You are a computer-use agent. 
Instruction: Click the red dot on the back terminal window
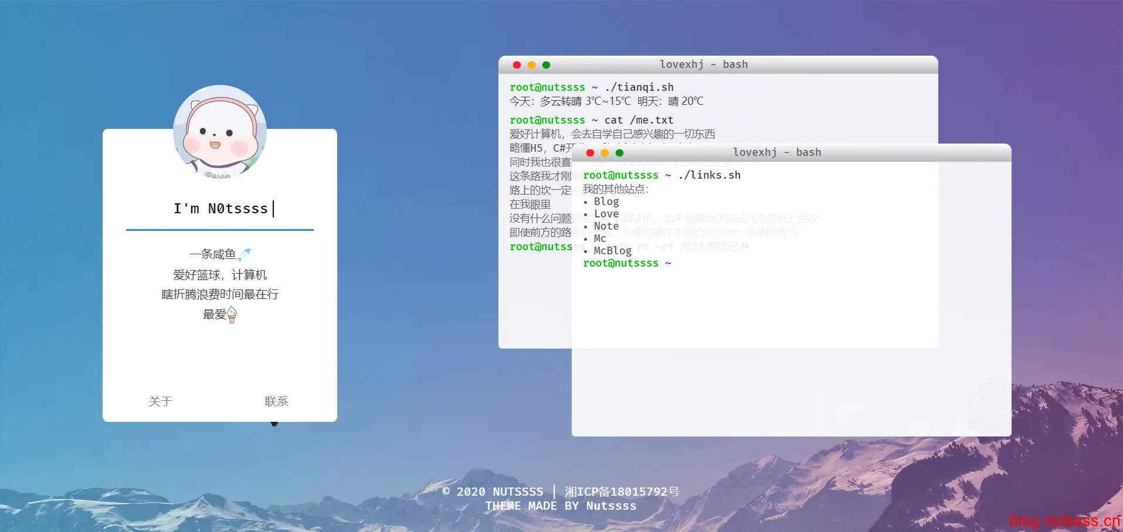517,65
